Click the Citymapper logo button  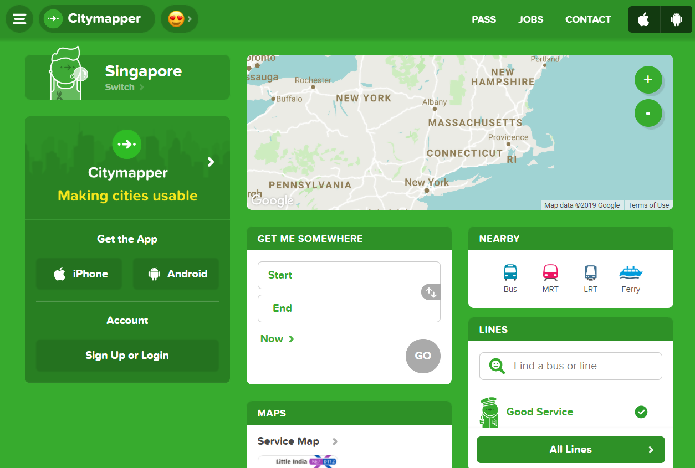pyautogui.click(x=97, y=19)
